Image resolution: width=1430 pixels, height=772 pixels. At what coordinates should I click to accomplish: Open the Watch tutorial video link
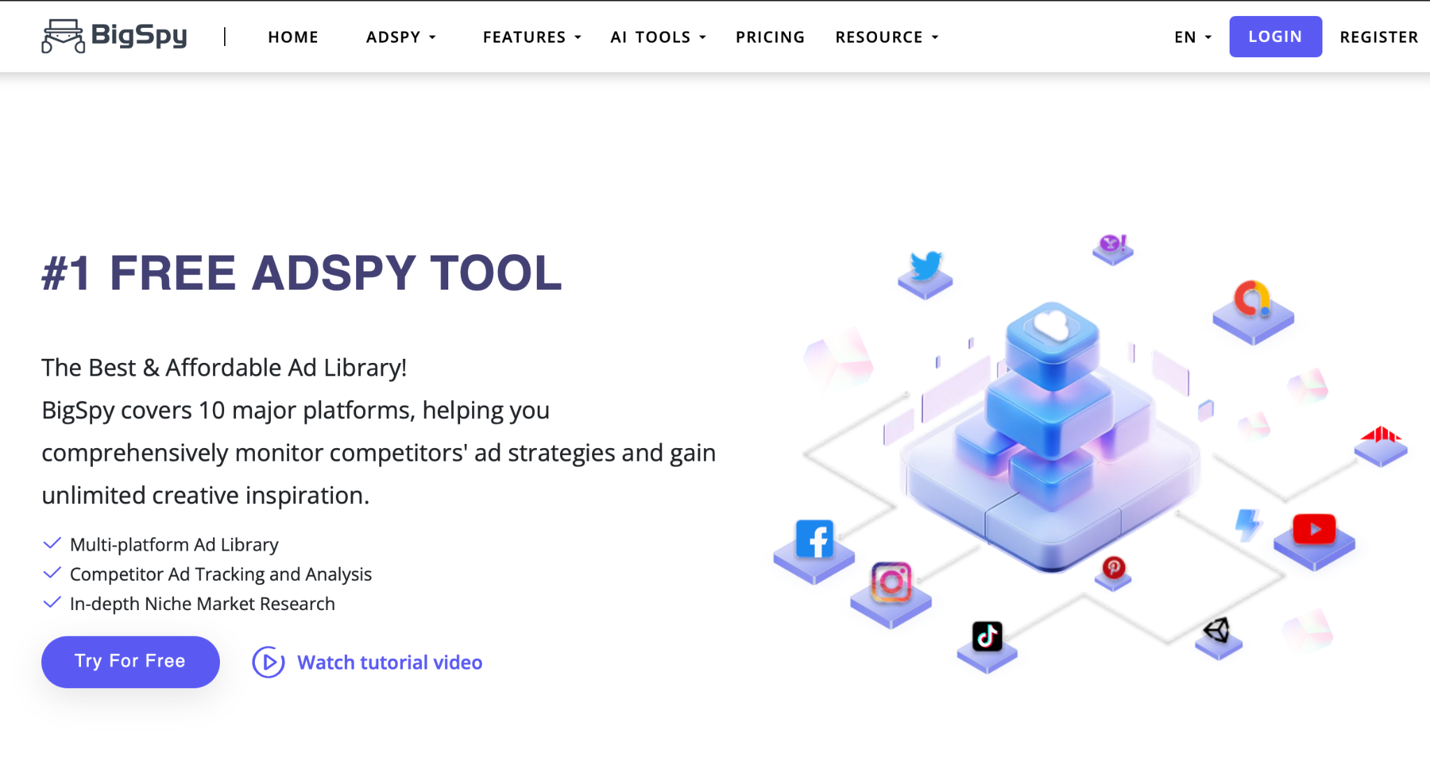tap(390, 662)
